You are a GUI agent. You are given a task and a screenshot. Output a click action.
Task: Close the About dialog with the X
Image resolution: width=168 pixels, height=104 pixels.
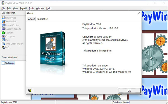click(x=139, y=13)
